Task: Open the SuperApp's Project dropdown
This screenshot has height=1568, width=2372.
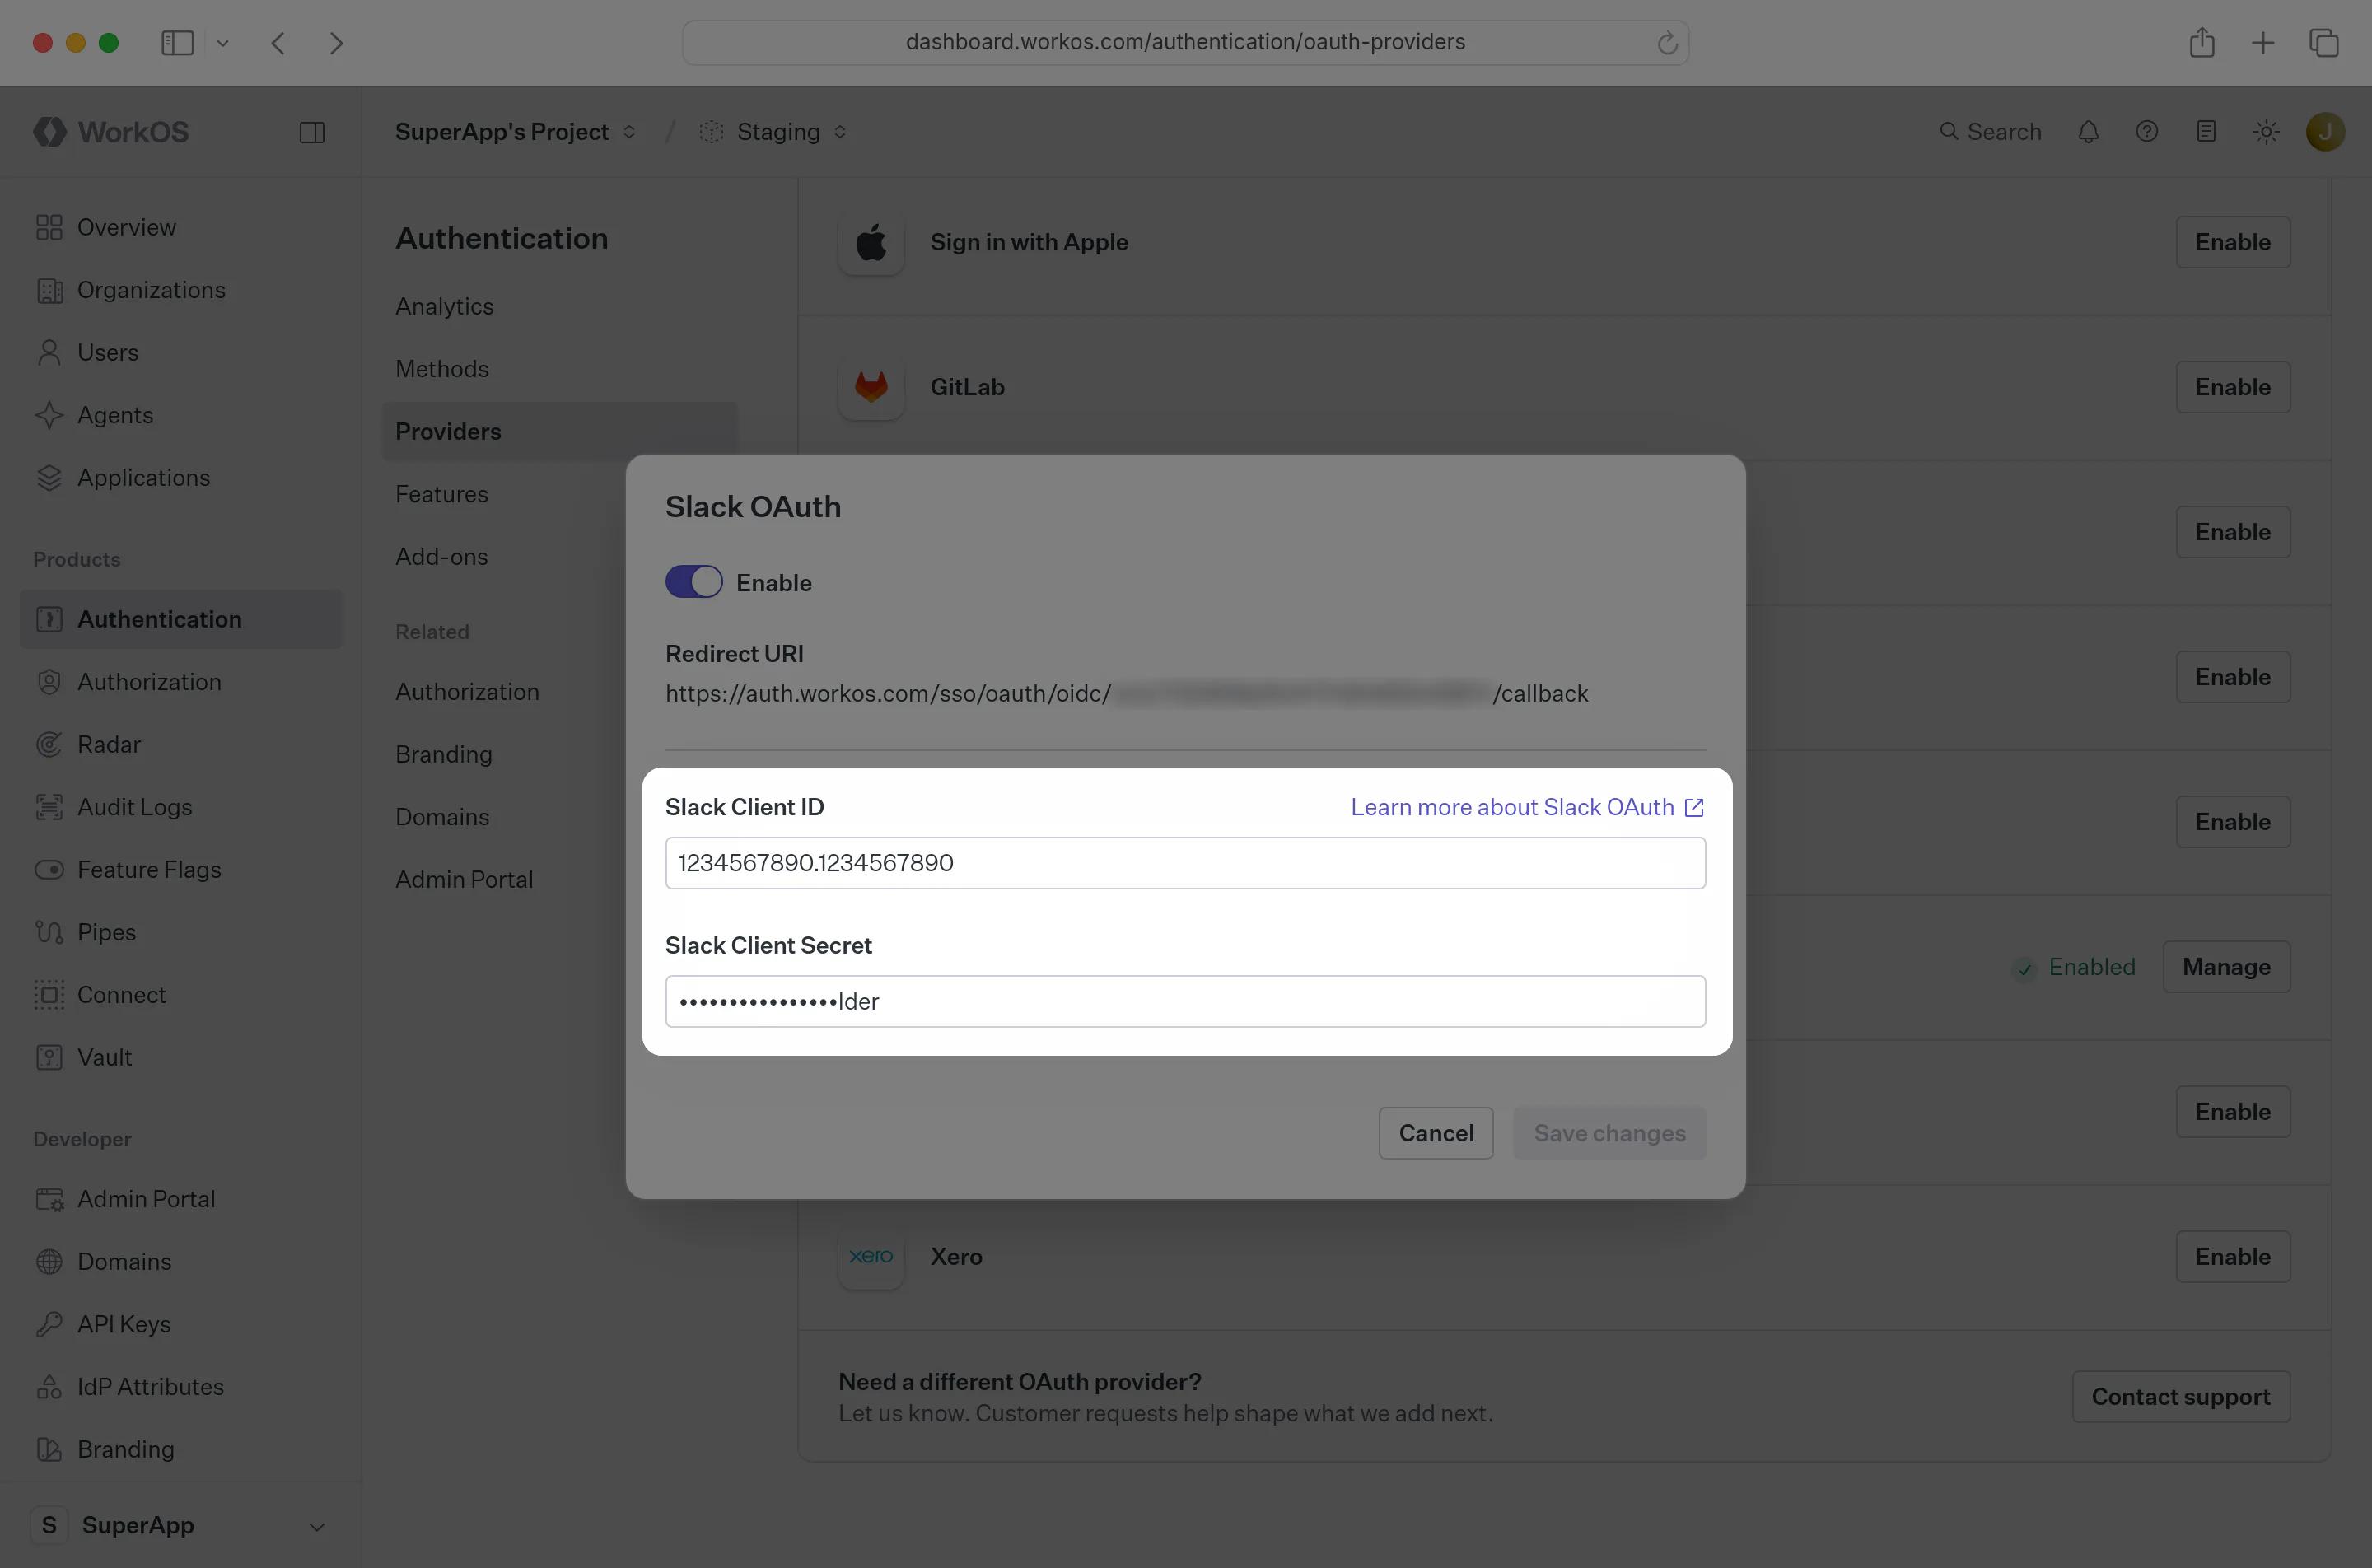Action: 515,132
